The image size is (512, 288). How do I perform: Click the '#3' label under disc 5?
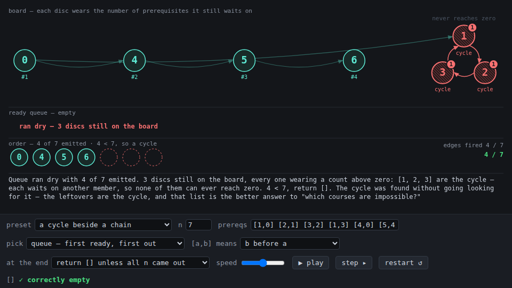pyautogui.click(x=244, y=77)
